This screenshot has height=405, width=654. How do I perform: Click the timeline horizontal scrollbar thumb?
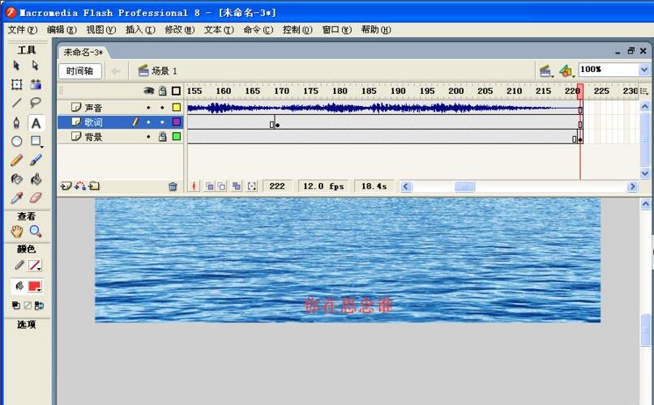point(464,186)
